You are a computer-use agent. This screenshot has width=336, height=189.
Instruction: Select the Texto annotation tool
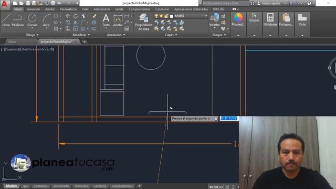tap(106, 20)
